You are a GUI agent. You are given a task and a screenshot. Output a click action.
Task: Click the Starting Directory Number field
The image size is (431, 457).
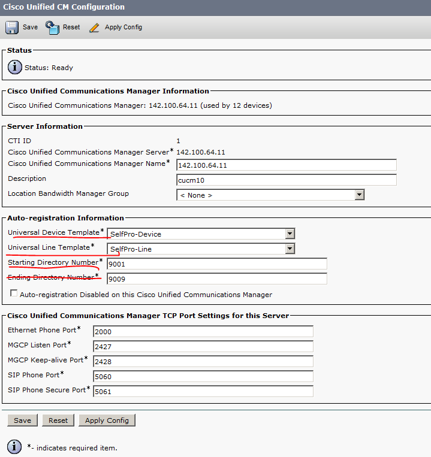(217, 264)
